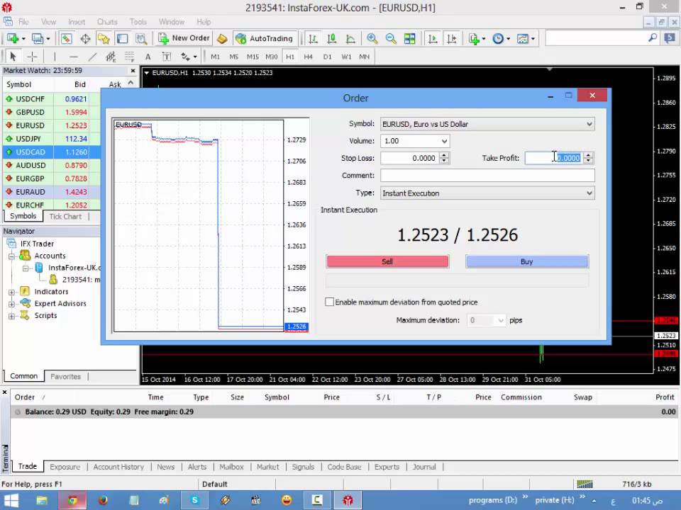Open the File menu
This screenshot has width=681, height=510.
coord(23,22)
